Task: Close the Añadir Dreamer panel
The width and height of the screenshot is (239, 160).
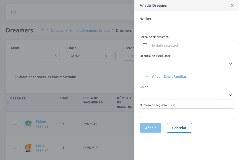Action: pos(232,5)
